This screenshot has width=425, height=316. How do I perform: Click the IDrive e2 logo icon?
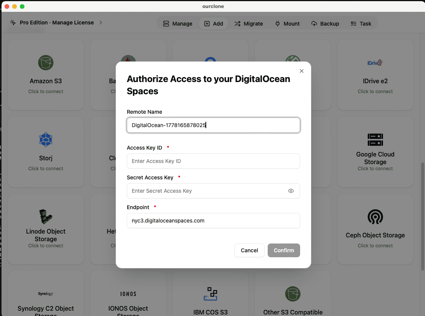[x=375, y=63]
